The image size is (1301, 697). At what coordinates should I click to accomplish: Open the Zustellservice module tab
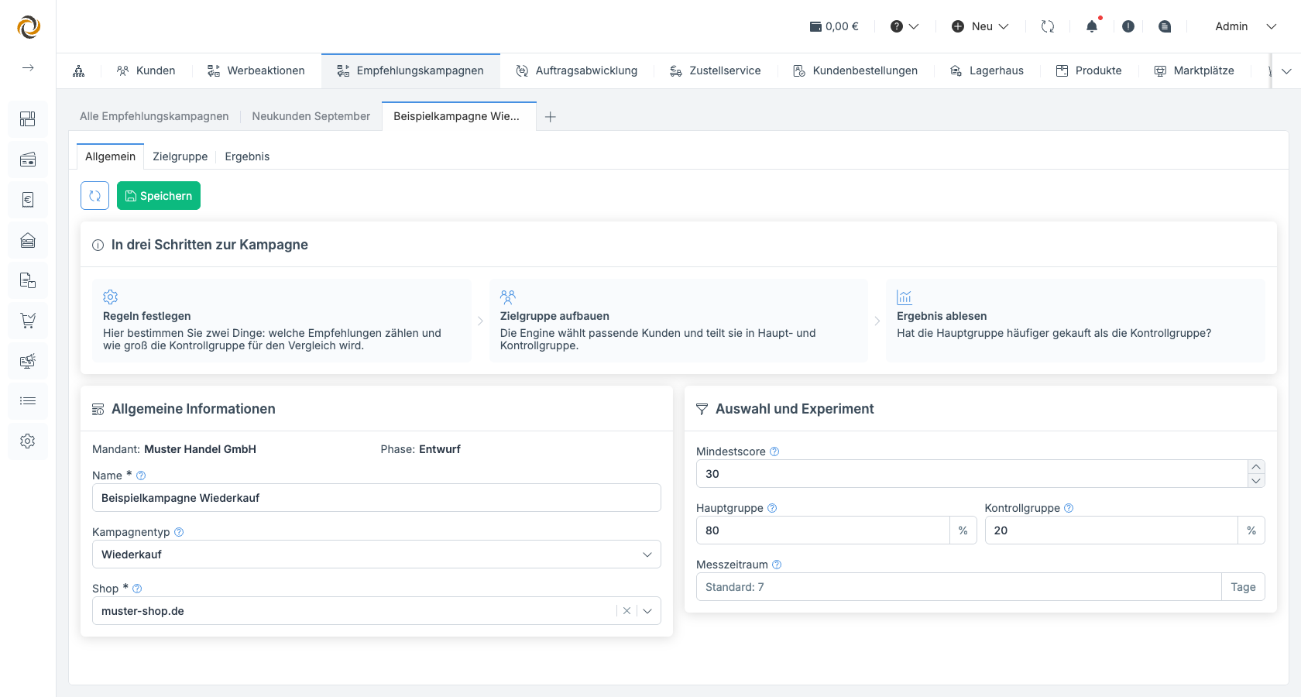coord(716,70)
